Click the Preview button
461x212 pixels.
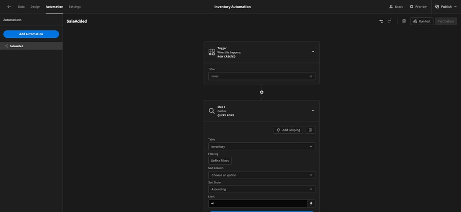click(418, 7)
